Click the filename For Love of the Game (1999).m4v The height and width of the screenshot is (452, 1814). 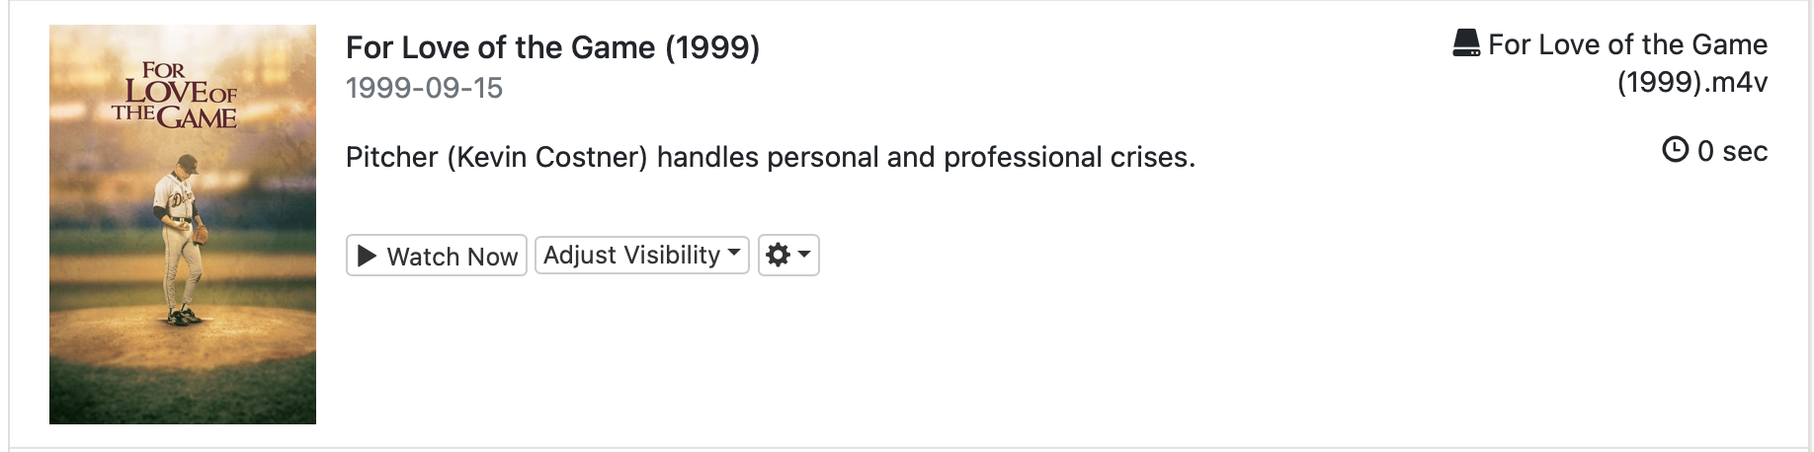tap(1626, 45)
